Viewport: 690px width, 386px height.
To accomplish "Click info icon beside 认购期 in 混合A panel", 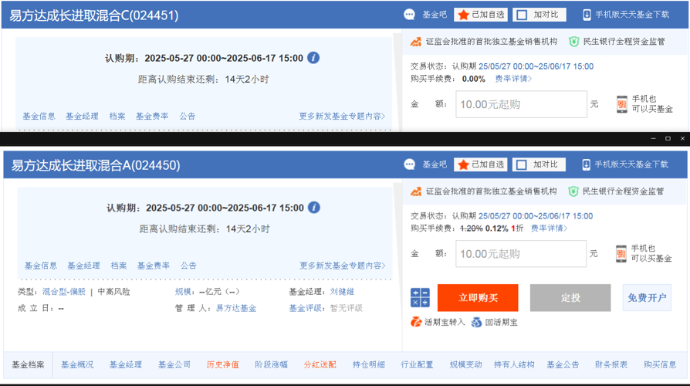I will [x=314, y=208].
